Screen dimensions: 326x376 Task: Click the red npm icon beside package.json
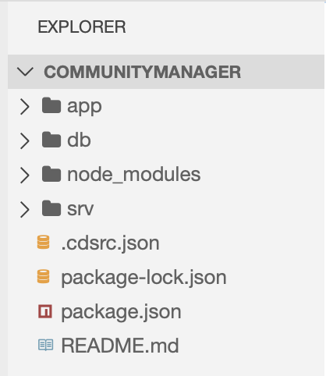(x=45, y=311)
